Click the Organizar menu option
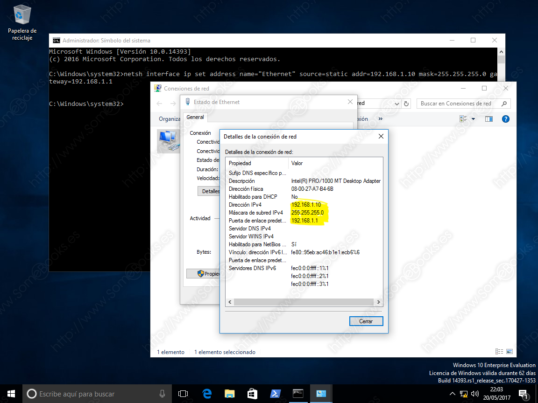The image size is (538, 403). [168, 119]
